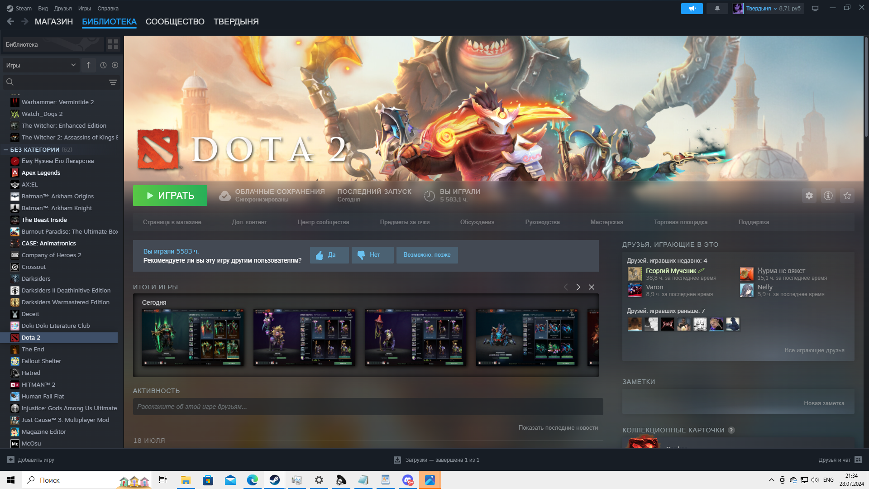The width and height of the screenshot is (869, 489).
Task: Open the Друзья menu
Action: pyautogui.click(x=62, y=9)
